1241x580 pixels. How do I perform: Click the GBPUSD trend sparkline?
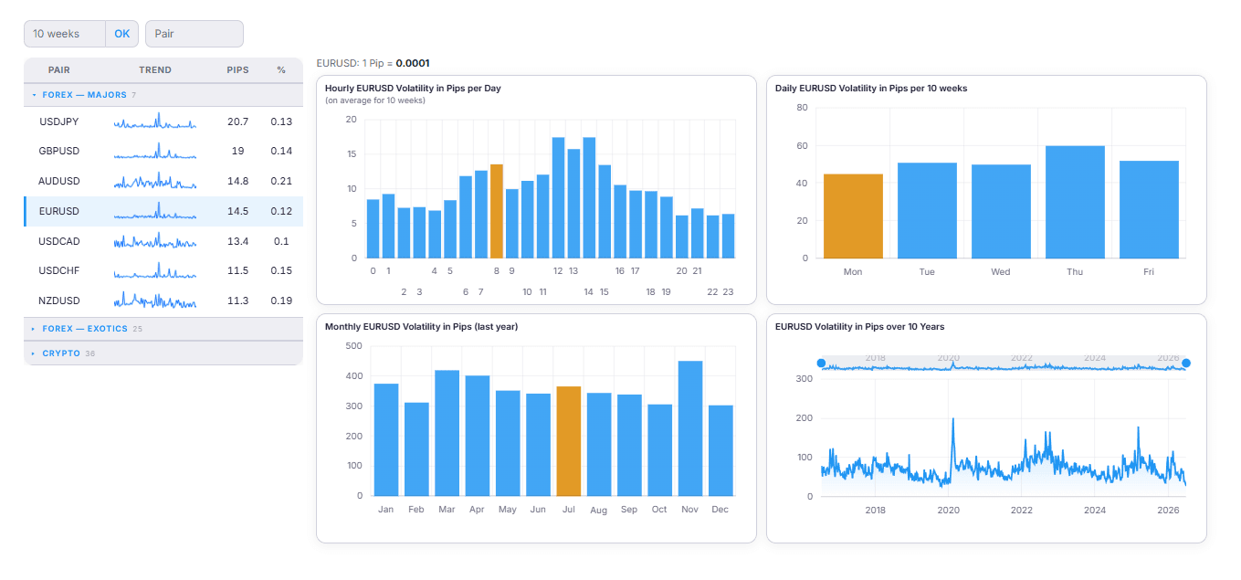155,152
